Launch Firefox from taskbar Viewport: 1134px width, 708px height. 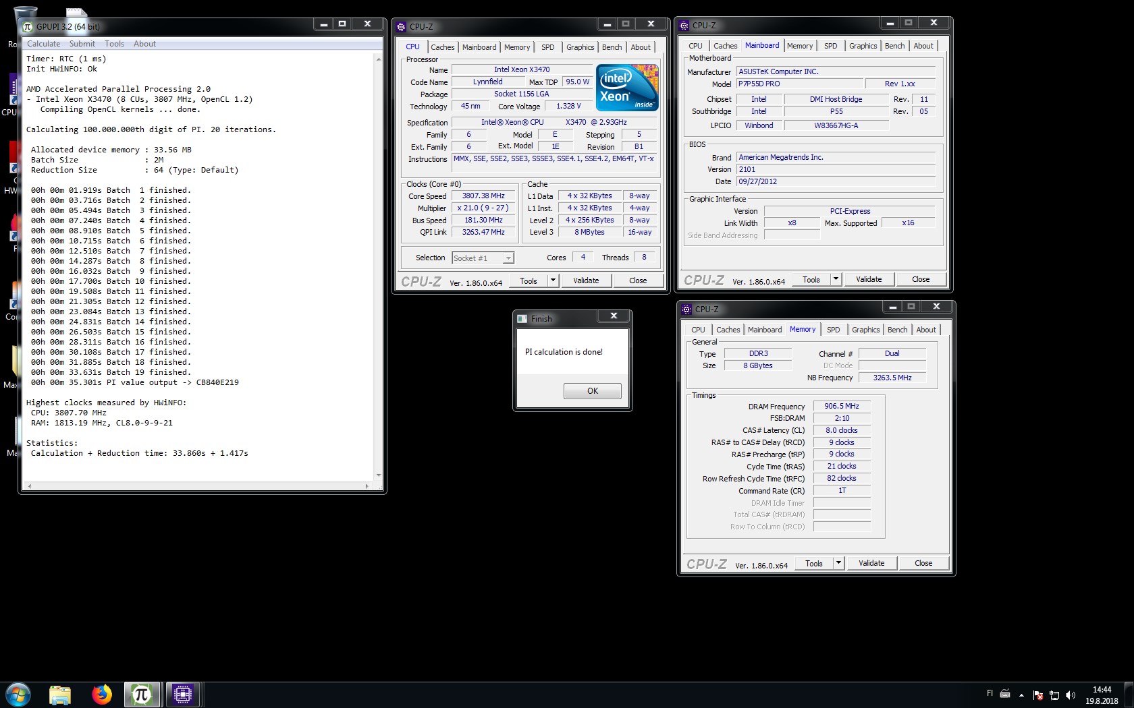tap(102, 695)
